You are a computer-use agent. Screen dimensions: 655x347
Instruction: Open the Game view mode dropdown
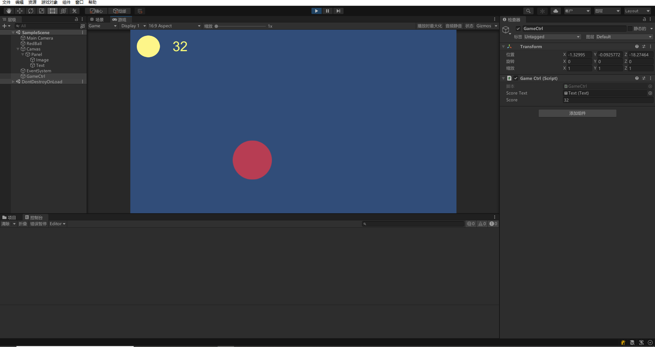coord(103,26)
